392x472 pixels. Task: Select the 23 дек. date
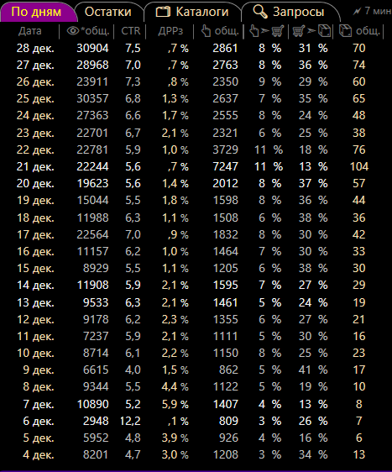pyautogui.click(x=35, y=133)
